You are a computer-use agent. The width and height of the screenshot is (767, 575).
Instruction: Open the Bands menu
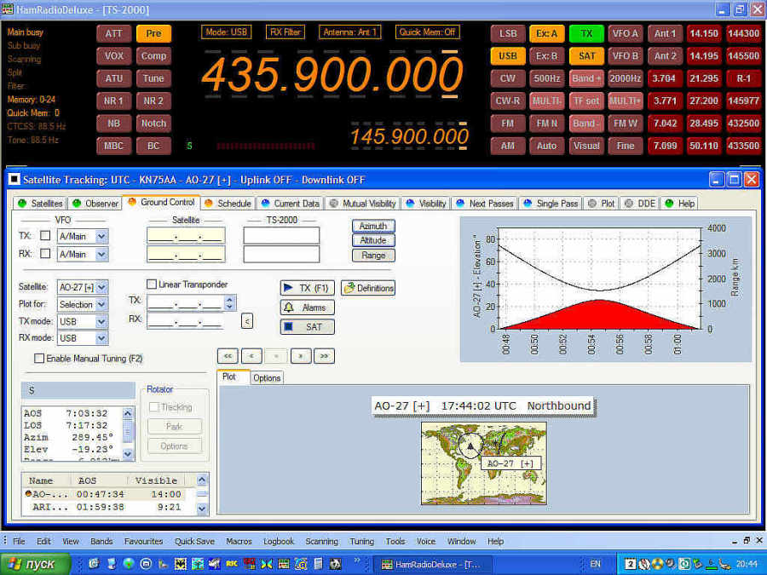(101, 541)
